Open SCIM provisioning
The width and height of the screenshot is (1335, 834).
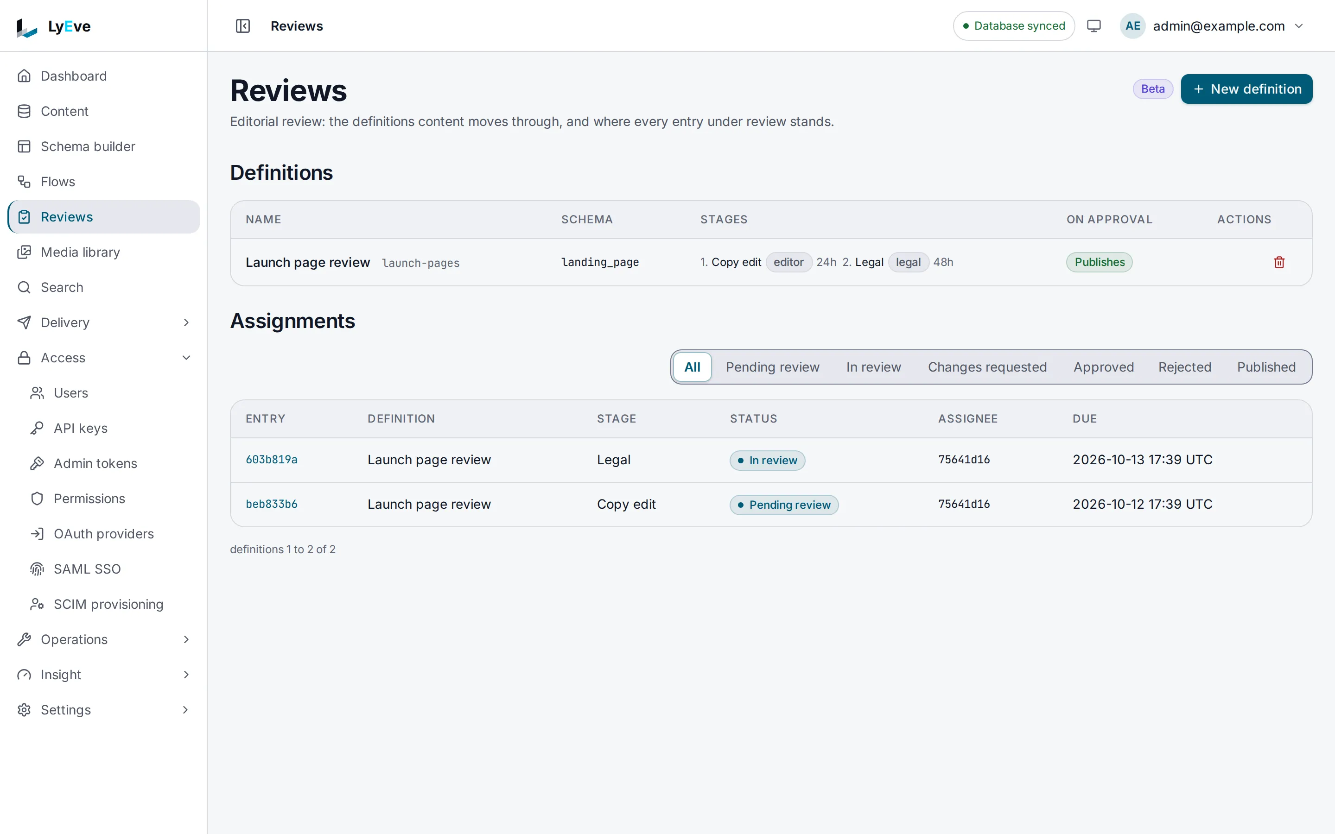pos(110,605)
